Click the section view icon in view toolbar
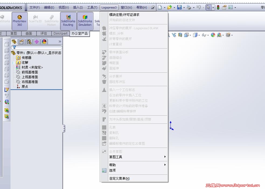265x189 pixels. tap(180, 35)
